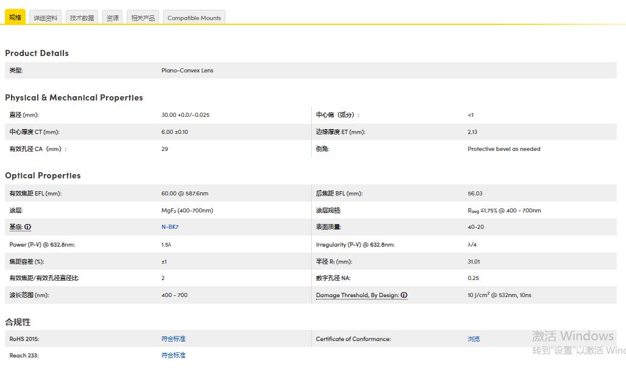Click the underlined 基底 label

coord(16,227)
